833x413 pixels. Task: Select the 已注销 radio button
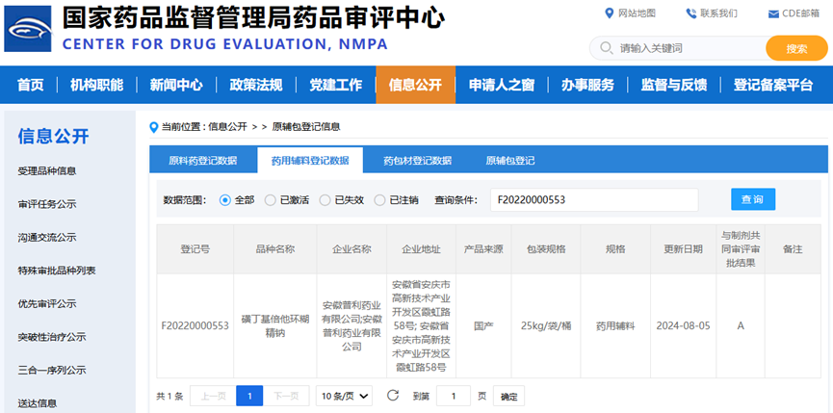click(x=380, y=200)
